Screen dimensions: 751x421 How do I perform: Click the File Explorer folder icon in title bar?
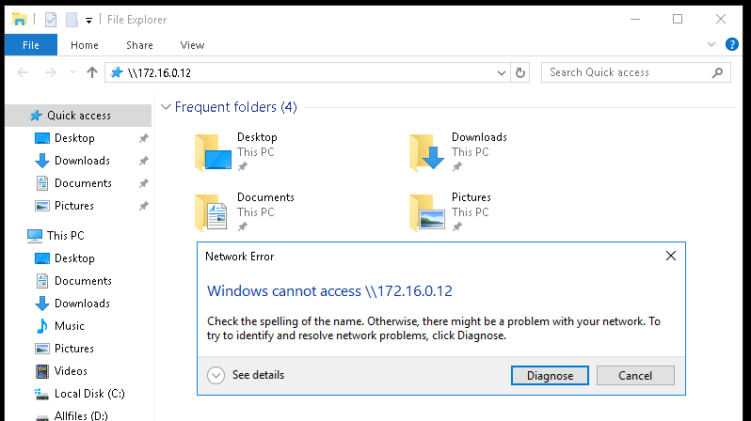[19, 20]
